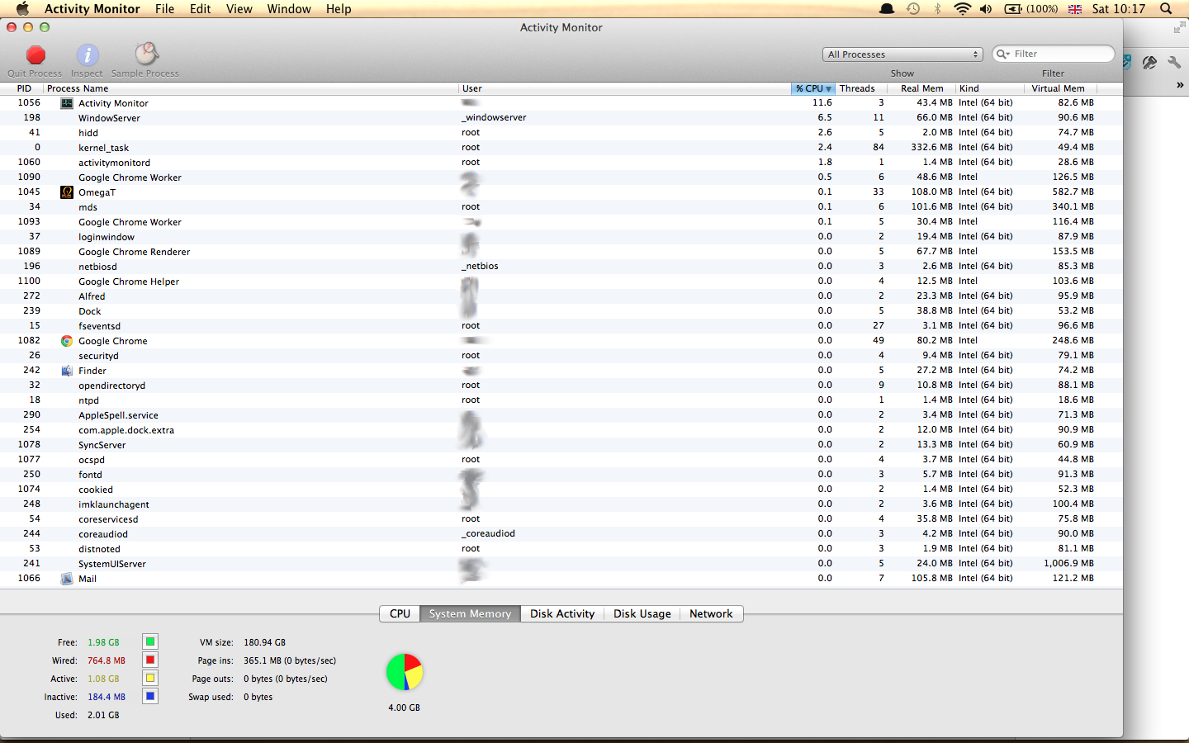Open the Activity Monitor application menu
1189x743 pixels.
click(x=92, y=8)
